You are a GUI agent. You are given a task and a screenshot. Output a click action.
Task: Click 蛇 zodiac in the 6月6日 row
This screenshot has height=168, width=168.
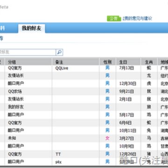pyautogui.click(x=149, y=123)
